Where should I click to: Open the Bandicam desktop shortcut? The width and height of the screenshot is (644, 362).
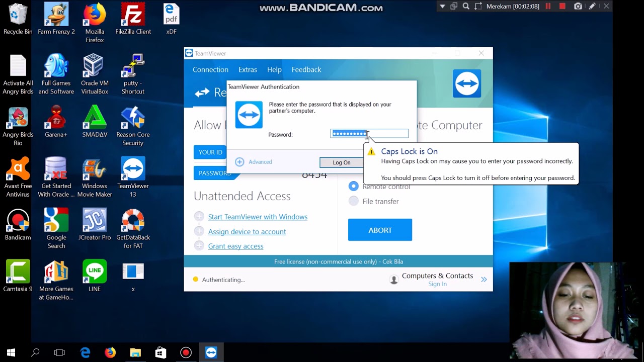tap(18, 225)
